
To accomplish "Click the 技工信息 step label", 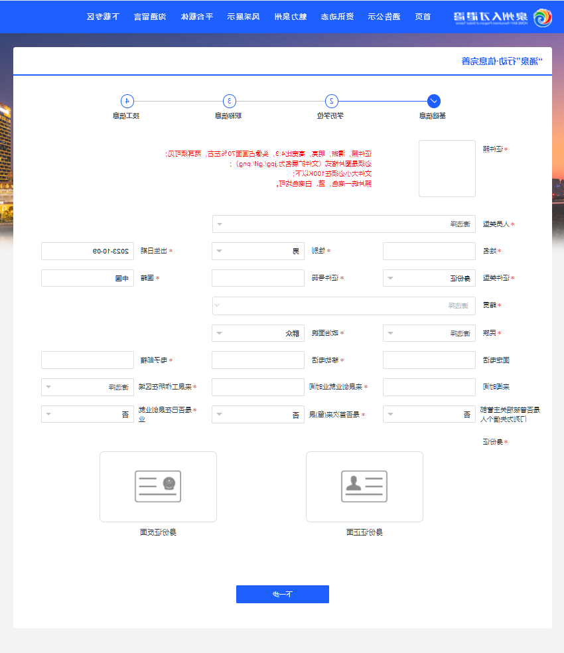I will point(126,115).
